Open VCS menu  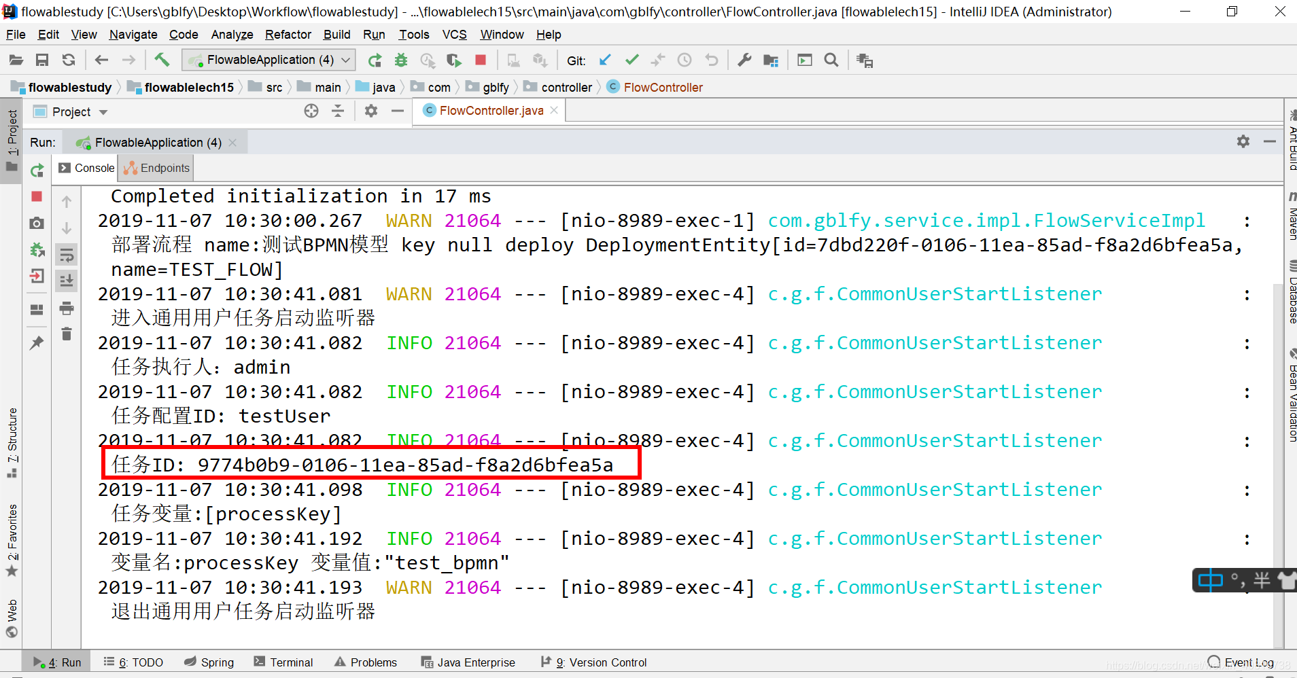[454, 35]
